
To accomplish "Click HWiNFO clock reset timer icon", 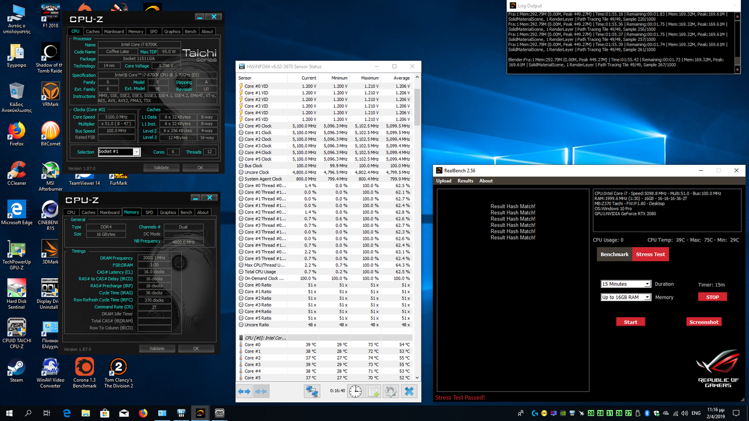I will point(355,391).
